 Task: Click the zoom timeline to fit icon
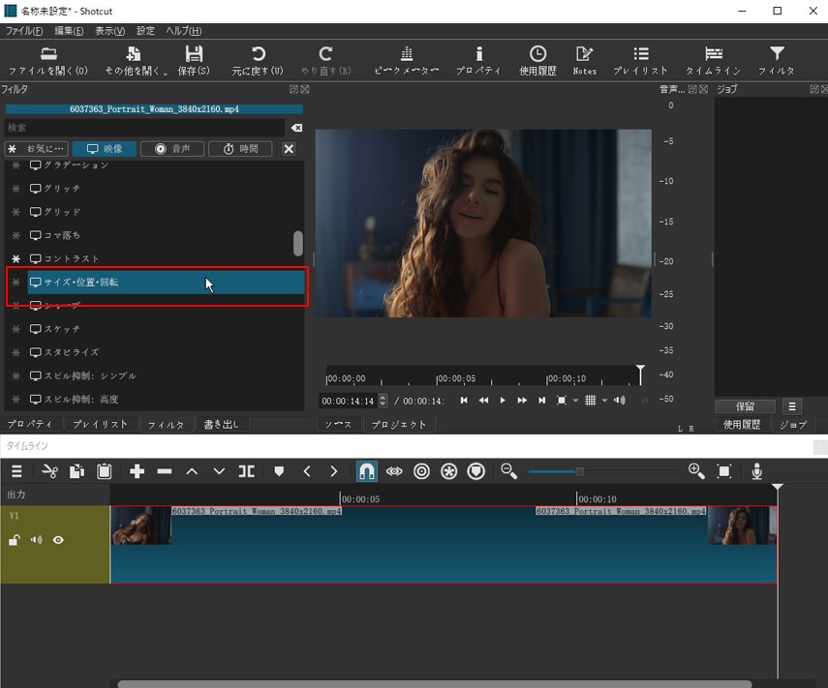(724, 471)
